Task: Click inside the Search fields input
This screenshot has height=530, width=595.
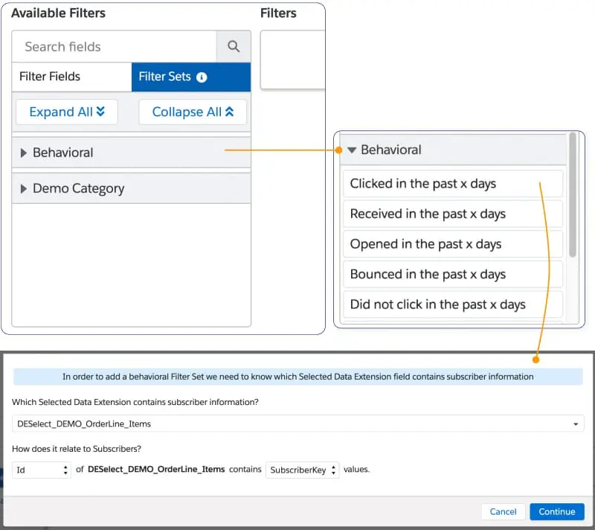Action: [114, 46]
